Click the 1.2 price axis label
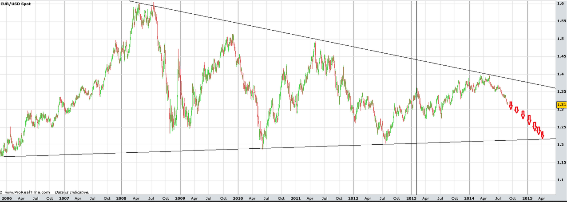 (560, 145)
